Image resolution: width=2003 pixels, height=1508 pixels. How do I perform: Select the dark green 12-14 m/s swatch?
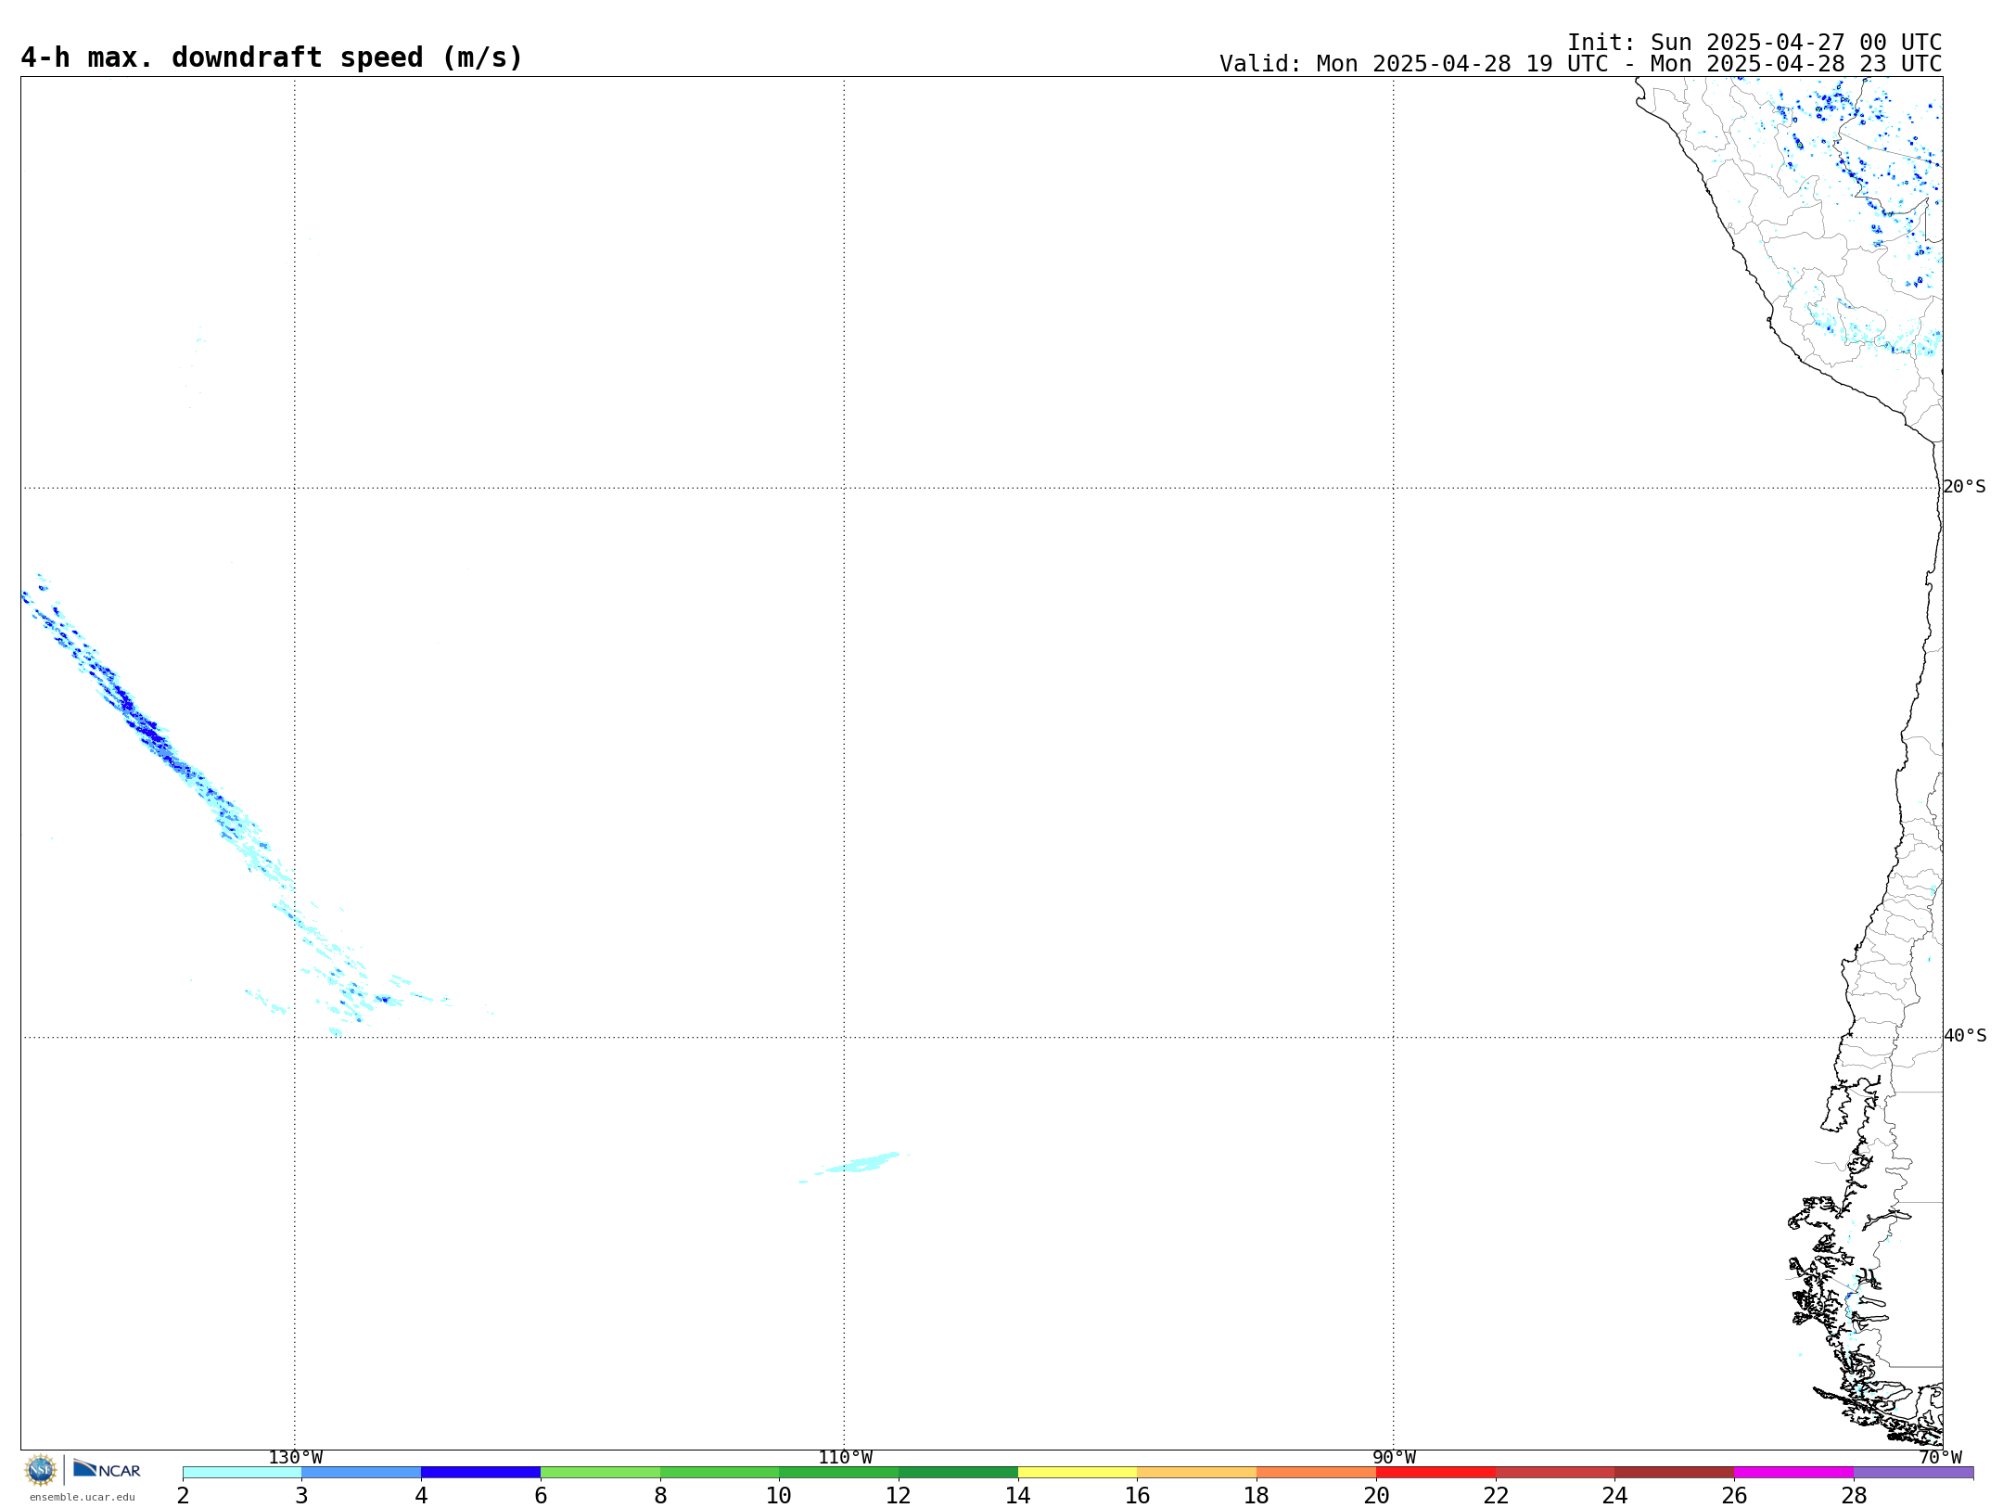pos(958,1473)
